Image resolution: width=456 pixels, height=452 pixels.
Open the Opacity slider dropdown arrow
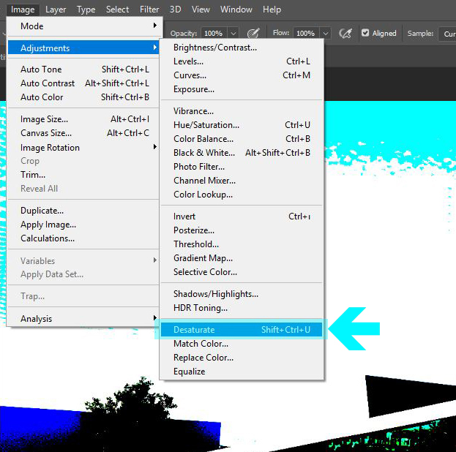233,34
